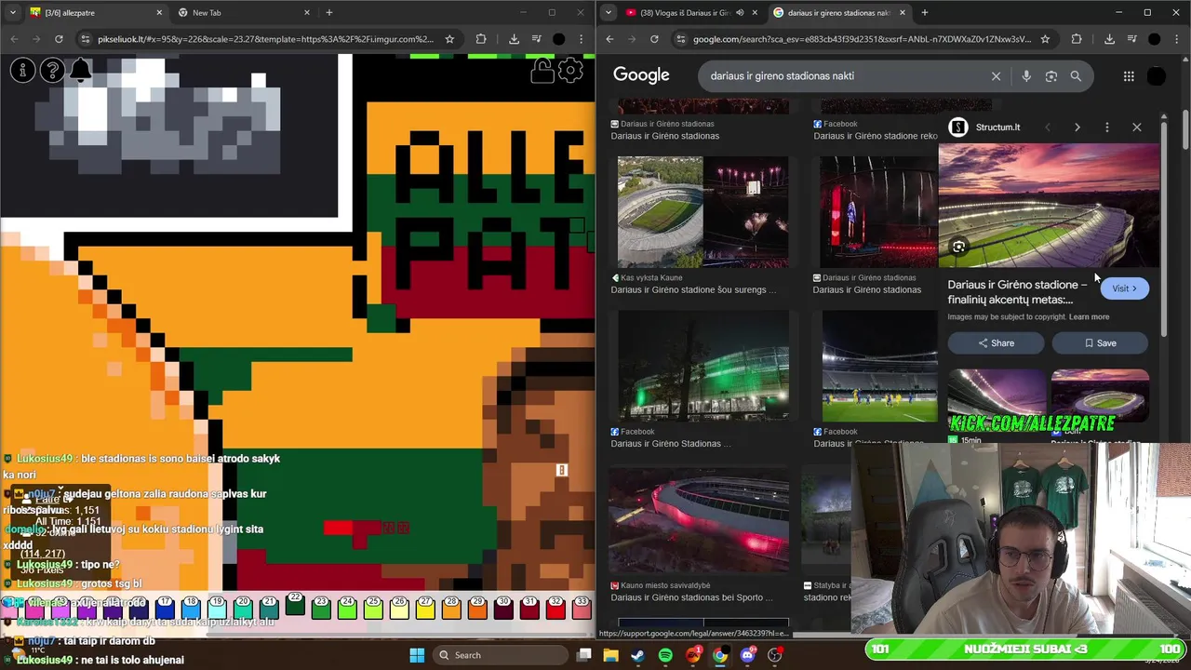Reload the Google search page
This screenshot has width=1191, height=670.
point(654,39)
